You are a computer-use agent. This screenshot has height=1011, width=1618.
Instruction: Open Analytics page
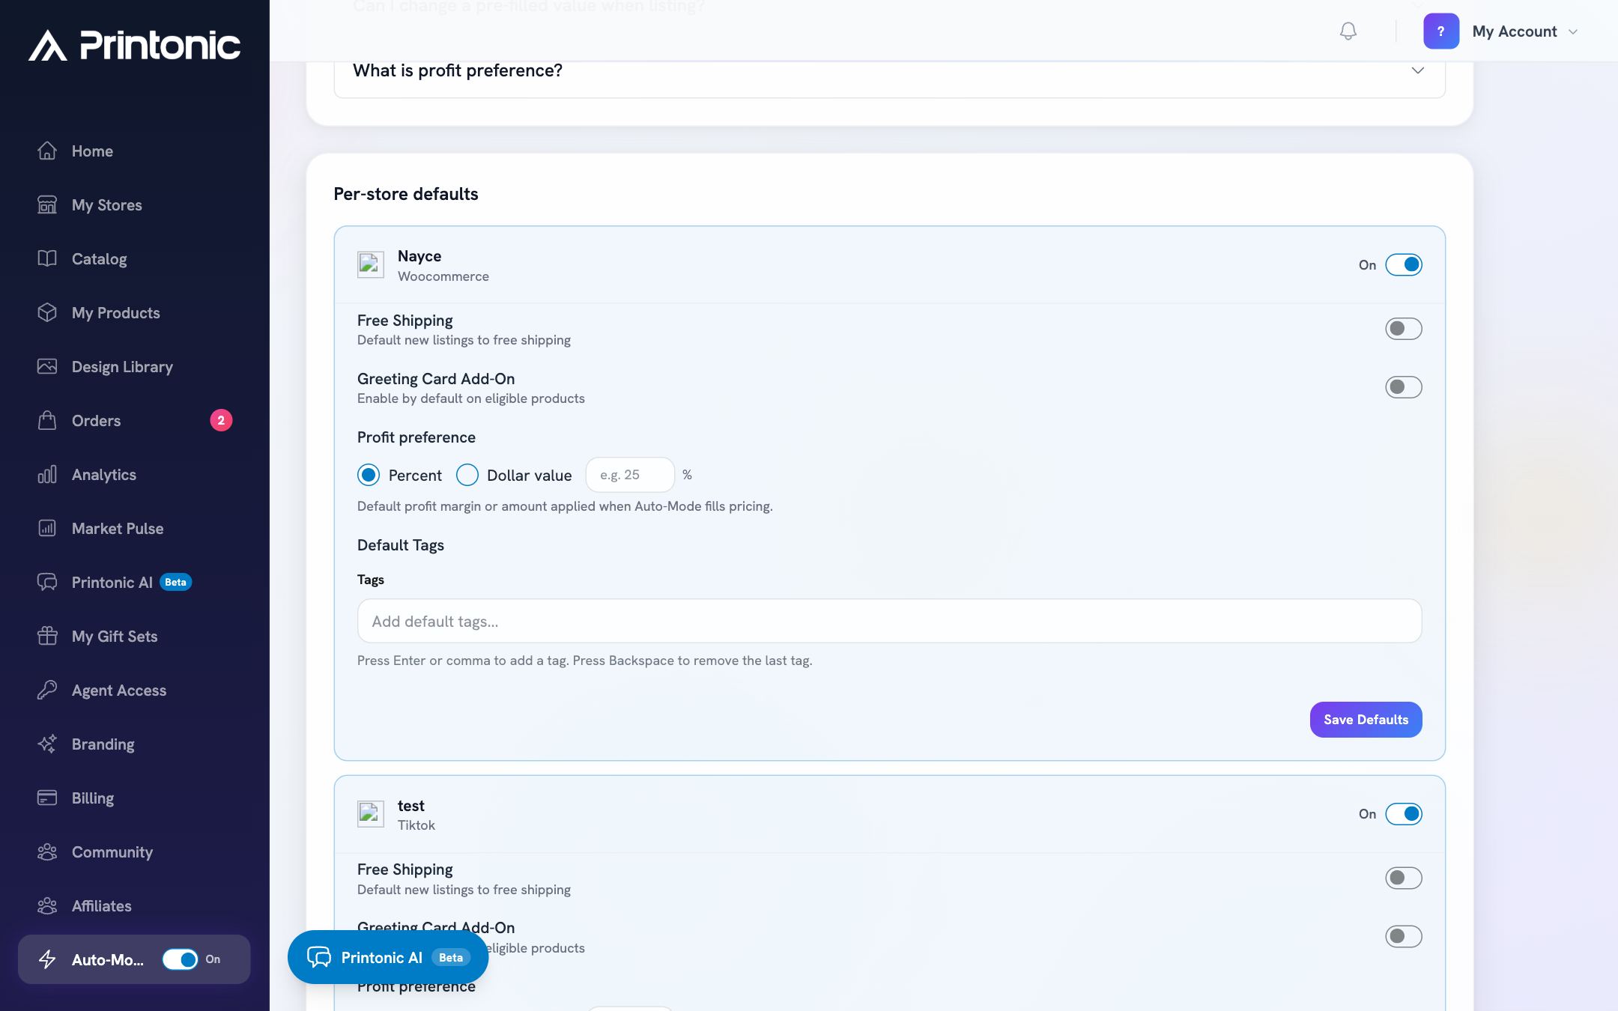click(134, 474)
